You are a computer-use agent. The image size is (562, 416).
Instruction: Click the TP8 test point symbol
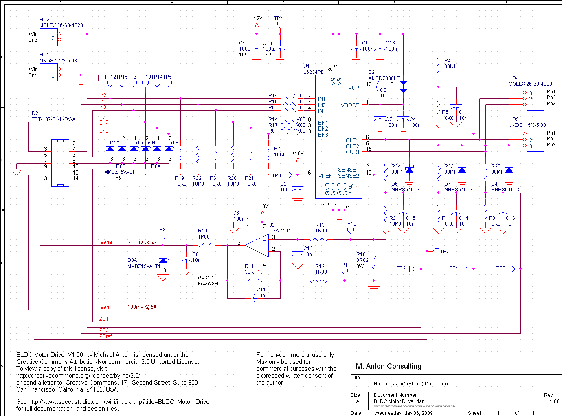[163, 237]
